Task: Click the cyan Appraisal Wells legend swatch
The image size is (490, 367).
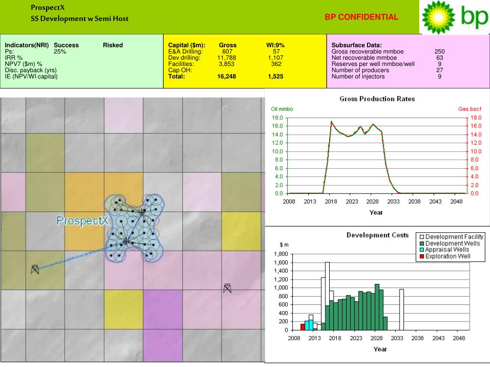Action: [422, 250]
